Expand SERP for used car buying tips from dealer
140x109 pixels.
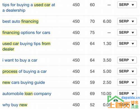(127, 43)
